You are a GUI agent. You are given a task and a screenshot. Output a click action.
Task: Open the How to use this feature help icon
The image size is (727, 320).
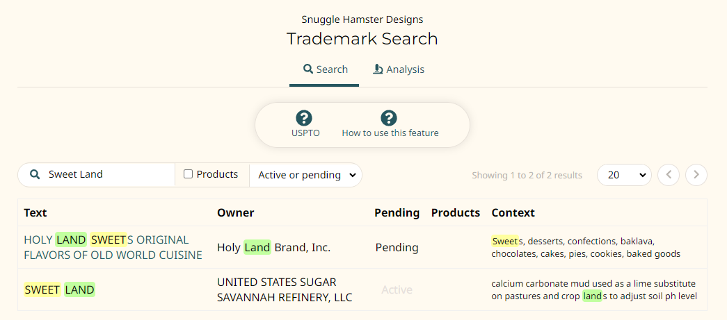pos(389,118)
